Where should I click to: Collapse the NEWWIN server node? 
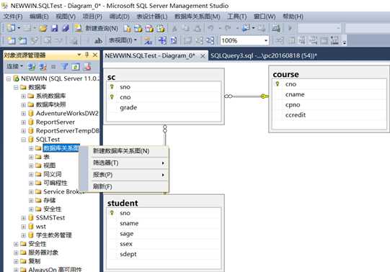point(9,78)
